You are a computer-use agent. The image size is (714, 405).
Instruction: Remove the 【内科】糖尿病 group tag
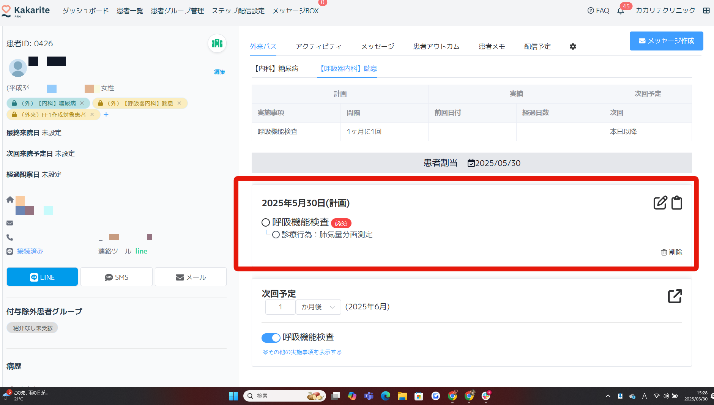coord(82,103)
